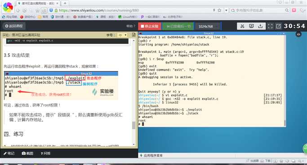The image size is (307, 165).
Task: Click the 'gcc -m32 -o exploit exploit.c' terminal line
Action: point(178,99)
